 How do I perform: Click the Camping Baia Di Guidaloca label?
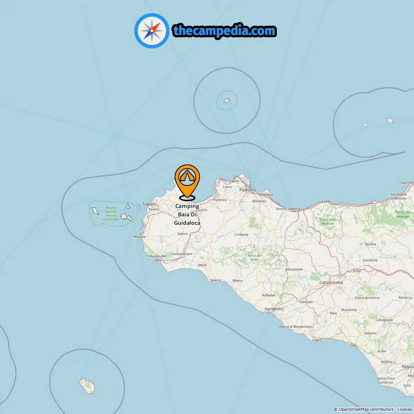pyautogui.click(x=187, y=214)
